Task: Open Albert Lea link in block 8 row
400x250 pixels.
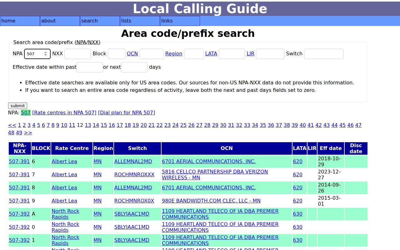Action: coord(64,188)
